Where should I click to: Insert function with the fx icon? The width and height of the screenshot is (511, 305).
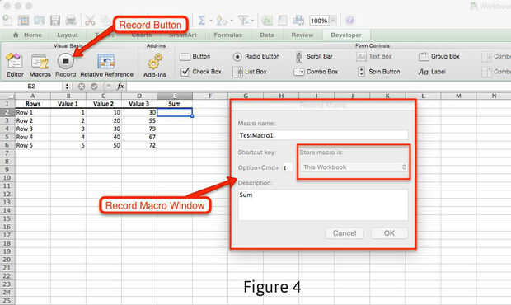pyautogui.click(x=120, y=87)
